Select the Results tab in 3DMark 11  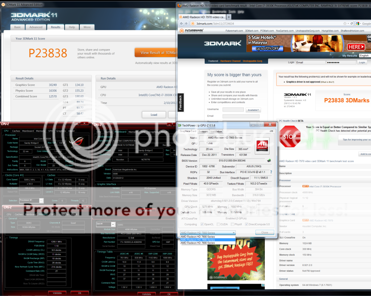click(55, 27)
